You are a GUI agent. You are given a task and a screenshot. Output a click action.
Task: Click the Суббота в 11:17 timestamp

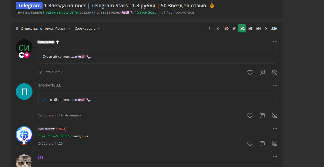pos(50,72)
